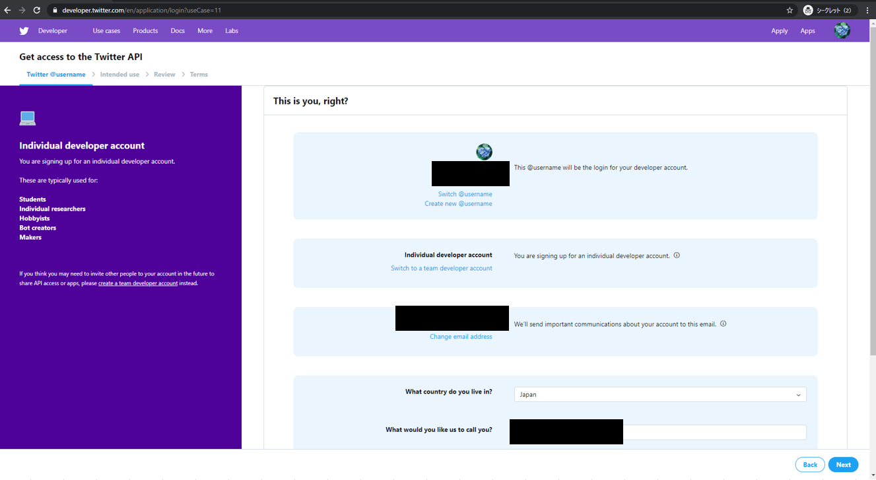Open Chrome three-dot menu
Screen dimensions: 876x480
[867, 10]
